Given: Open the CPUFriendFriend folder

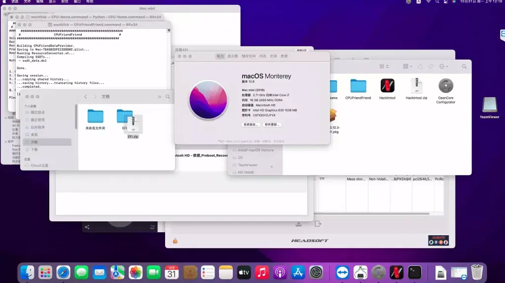Looking at the screenshot, I should coord(358,86).
